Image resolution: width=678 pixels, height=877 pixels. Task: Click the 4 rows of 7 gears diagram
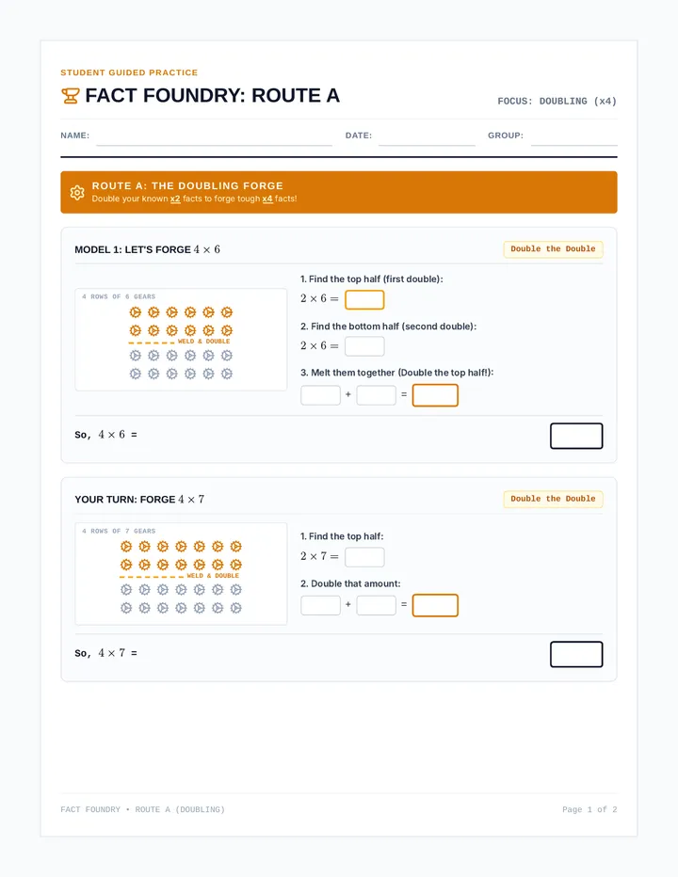click(181, 574)
